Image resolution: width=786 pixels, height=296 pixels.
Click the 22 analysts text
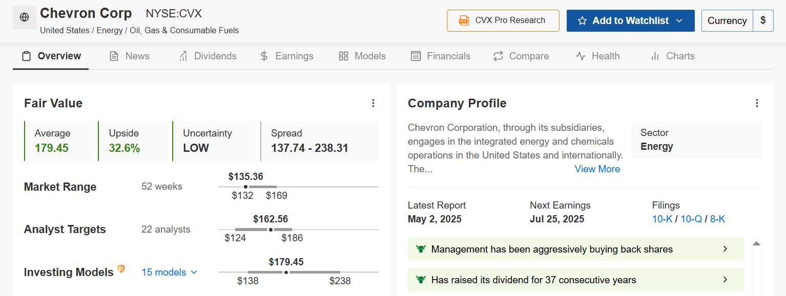click(166, 230)
